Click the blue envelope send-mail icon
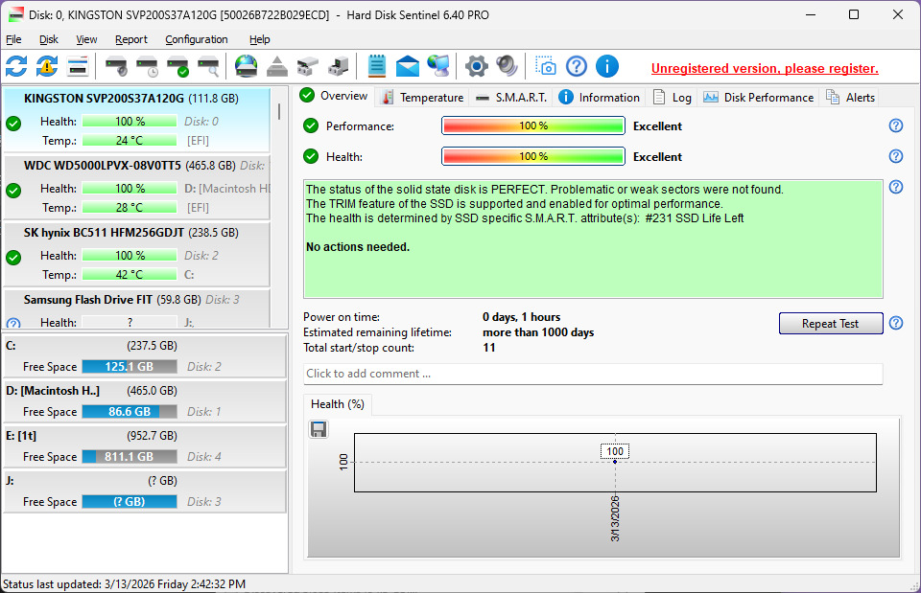The height and width of the screenshot is (593, 921). tap(408, 66)
